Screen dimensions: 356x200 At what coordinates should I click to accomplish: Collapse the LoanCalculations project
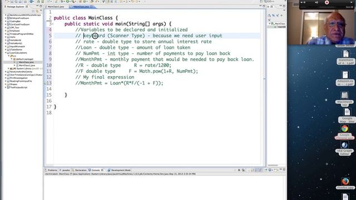coord(6,53)
